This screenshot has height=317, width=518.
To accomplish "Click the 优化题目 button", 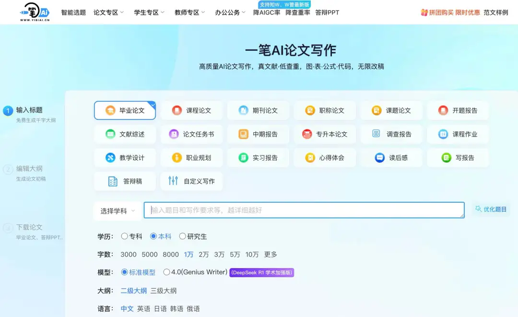I will [x=491, y=209].
